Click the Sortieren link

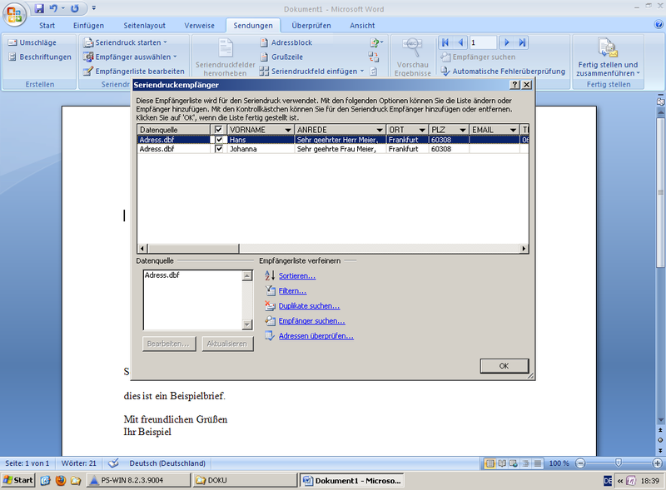pos(297,275)
